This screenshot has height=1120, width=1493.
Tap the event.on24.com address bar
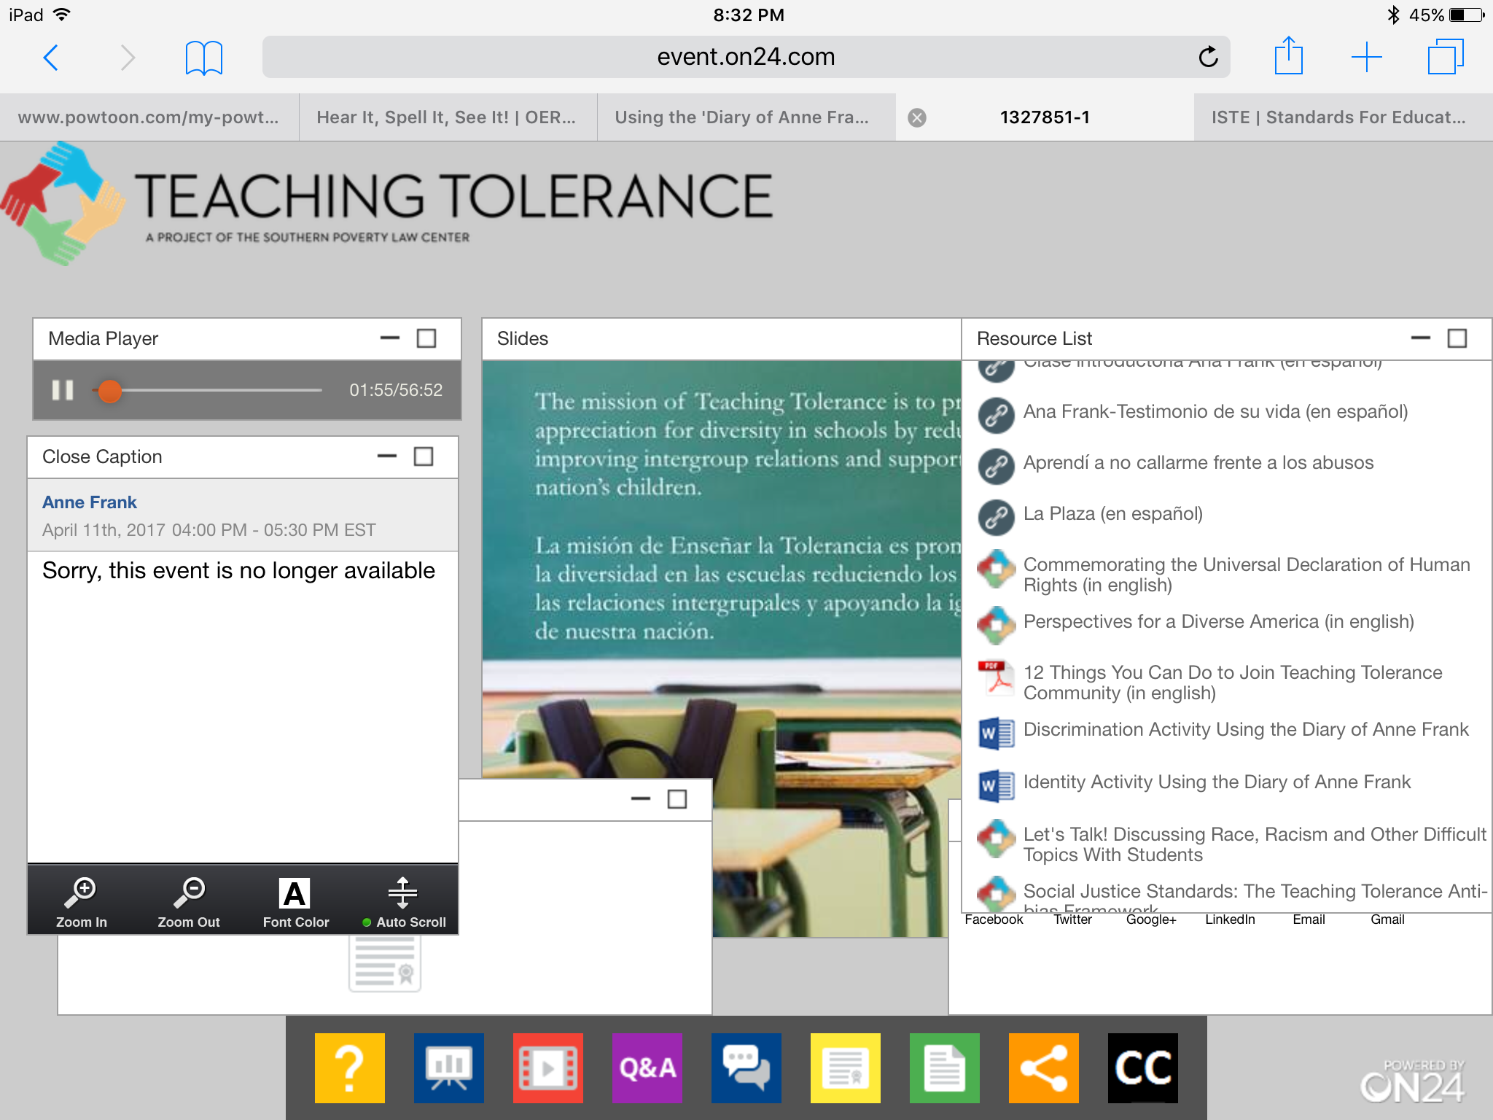coord(745,57)
